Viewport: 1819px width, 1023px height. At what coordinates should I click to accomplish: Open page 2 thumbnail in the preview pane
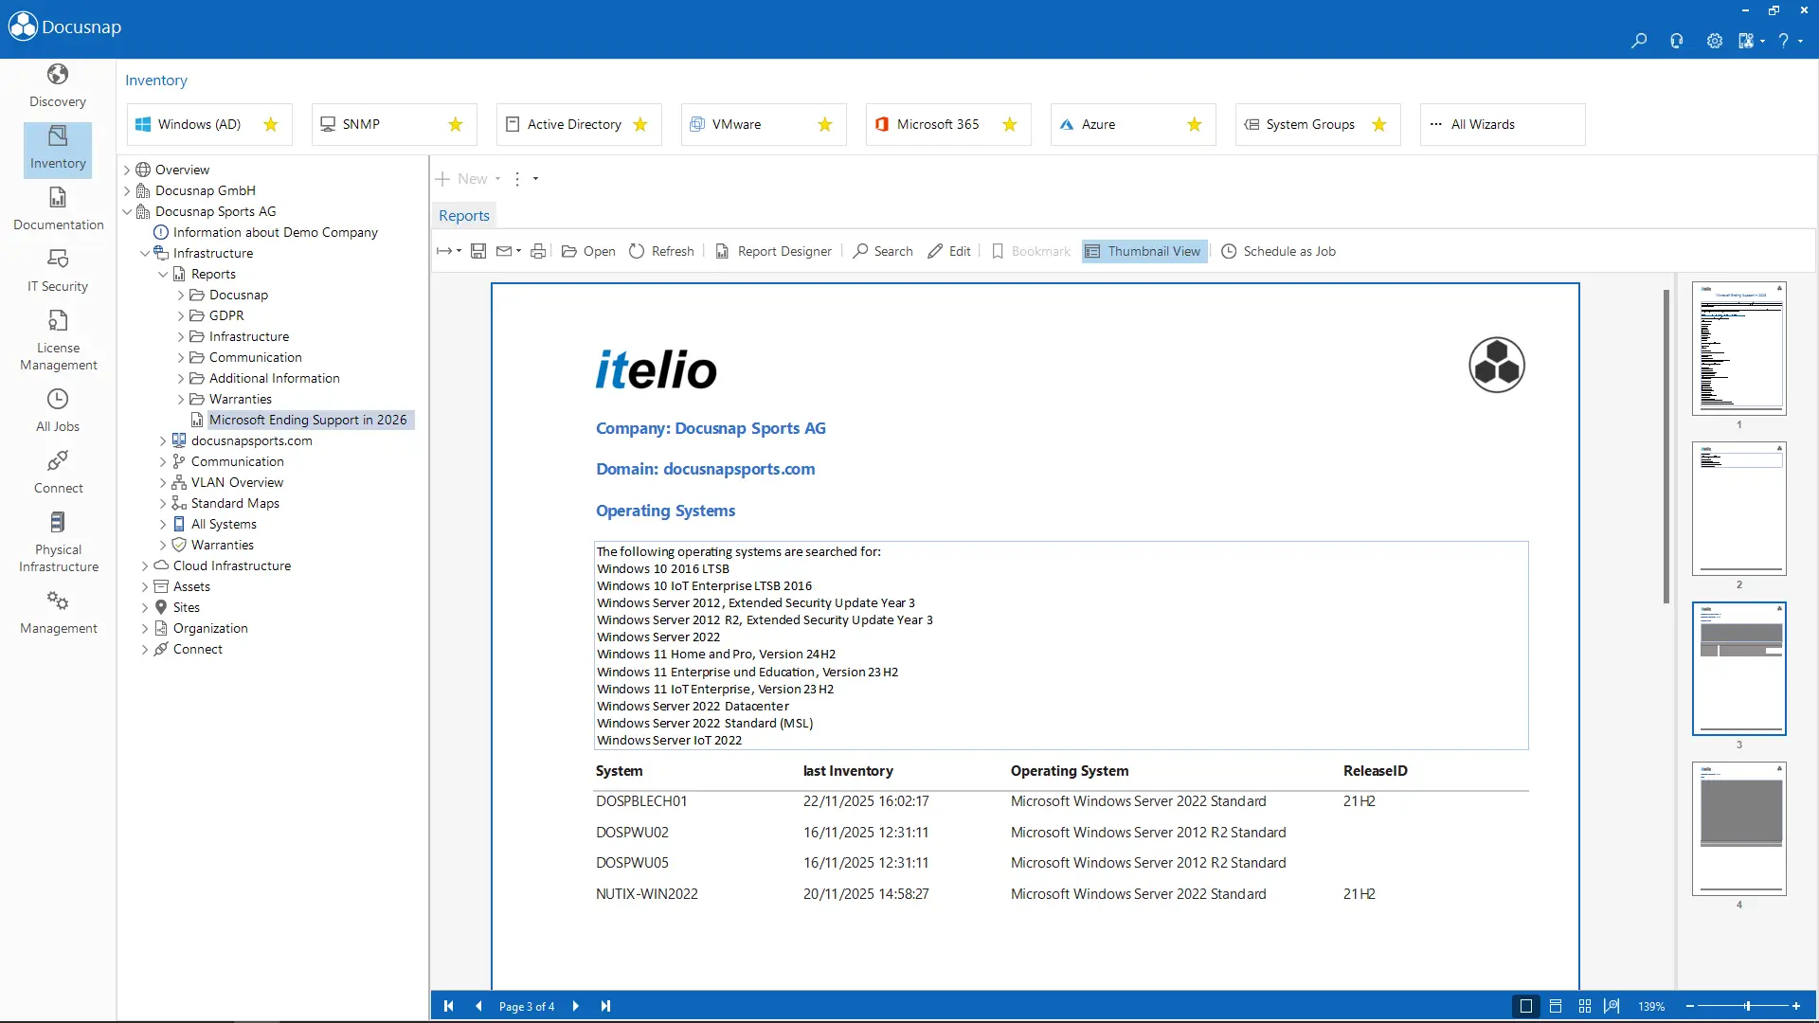(x=1738, y=510)
